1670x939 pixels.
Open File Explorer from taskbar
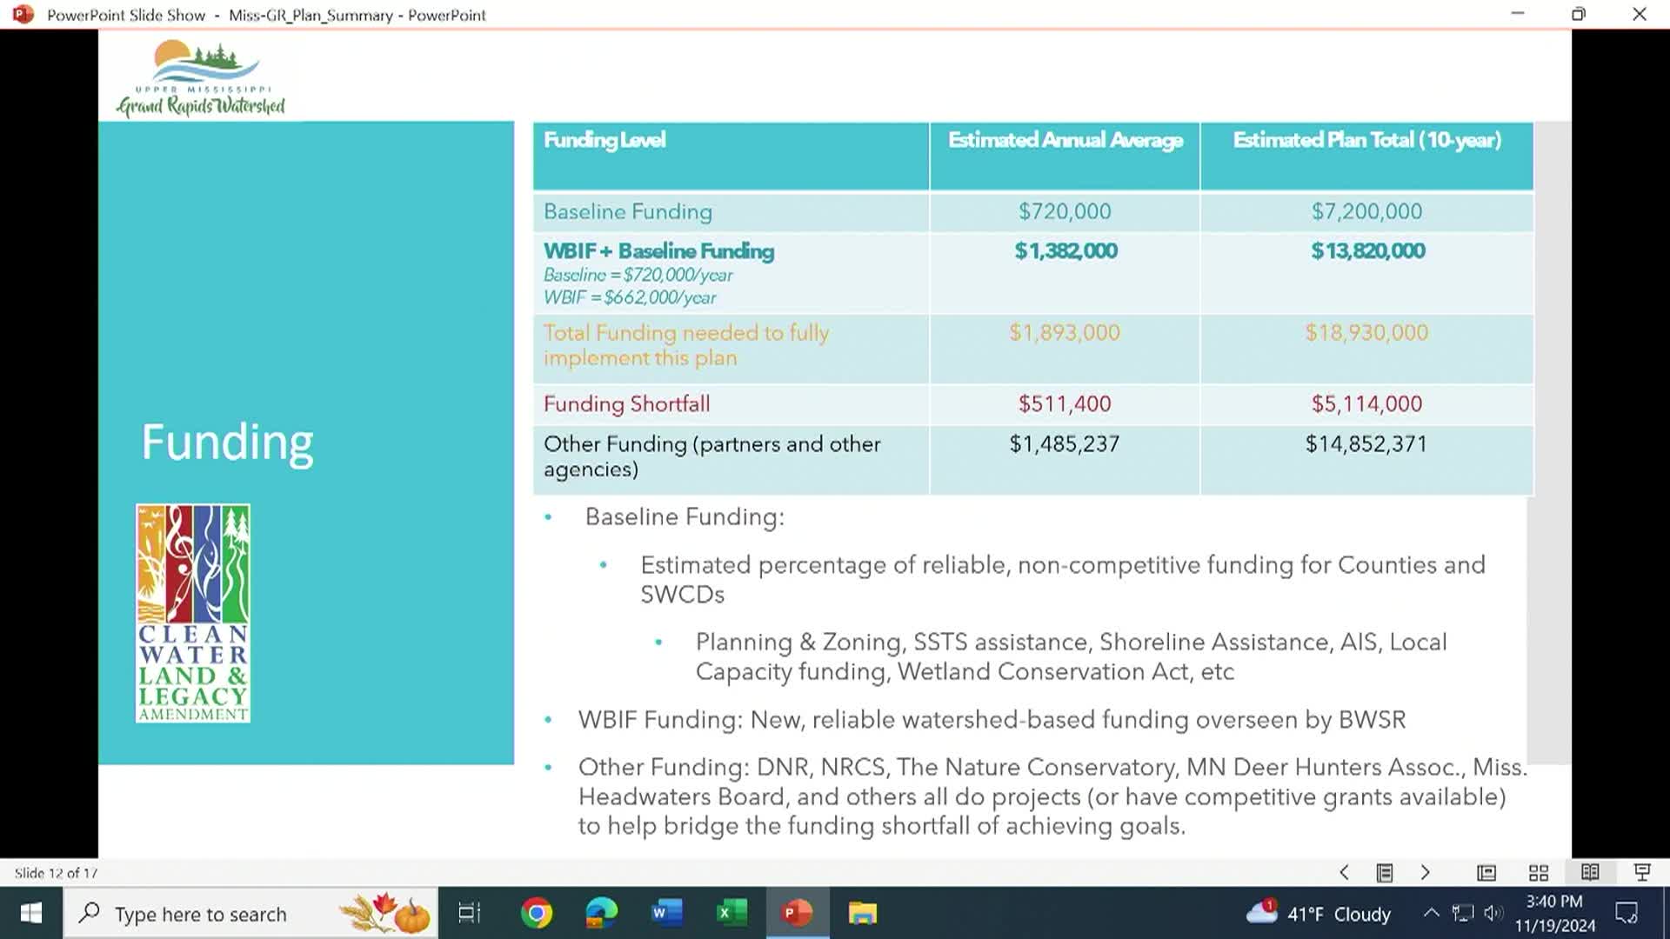coord(863,913)
